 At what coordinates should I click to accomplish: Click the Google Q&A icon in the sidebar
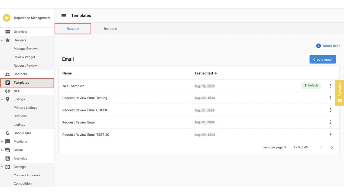click(x=8, y=133)
